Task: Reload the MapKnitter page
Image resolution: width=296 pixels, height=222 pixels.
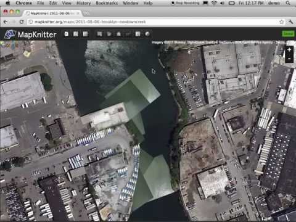Action: pyautogui.click(x=22, y=22)
